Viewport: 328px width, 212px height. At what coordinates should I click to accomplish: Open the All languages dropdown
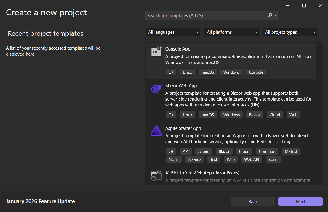[173, 32]
